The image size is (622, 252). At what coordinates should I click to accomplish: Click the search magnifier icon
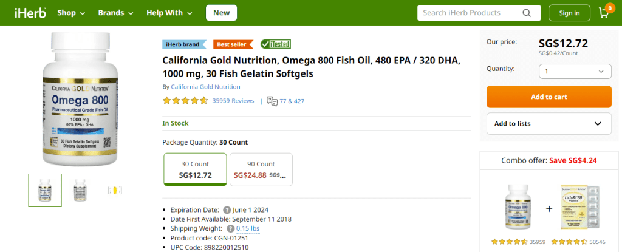click(527, 13)
